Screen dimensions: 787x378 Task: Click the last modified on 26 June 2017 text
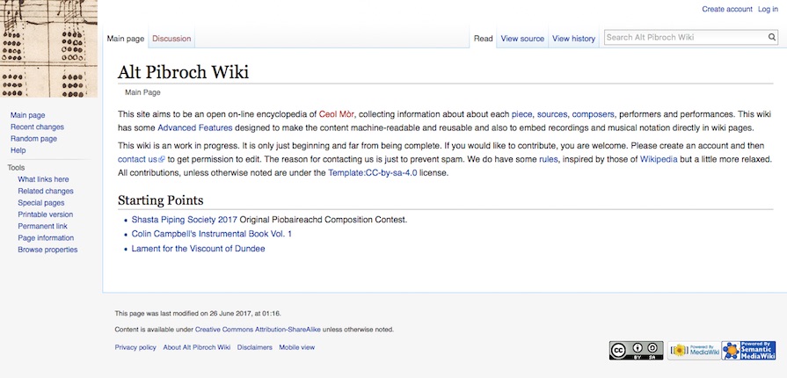(198, 314)
